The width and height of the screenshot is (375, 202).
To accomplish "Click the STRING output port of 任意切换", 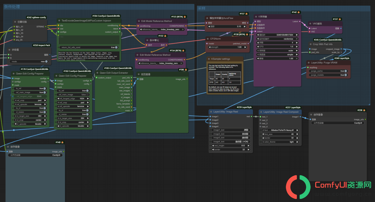I will click(46, 27).
